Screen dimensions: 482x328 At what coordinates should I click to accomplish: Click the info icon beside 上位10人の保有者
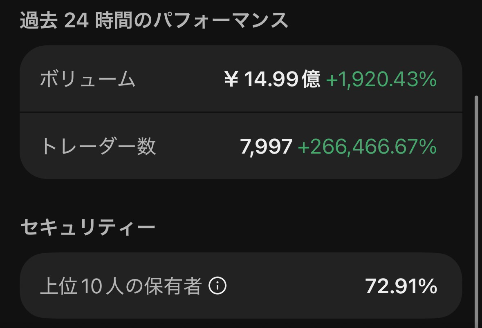(217, 286)
